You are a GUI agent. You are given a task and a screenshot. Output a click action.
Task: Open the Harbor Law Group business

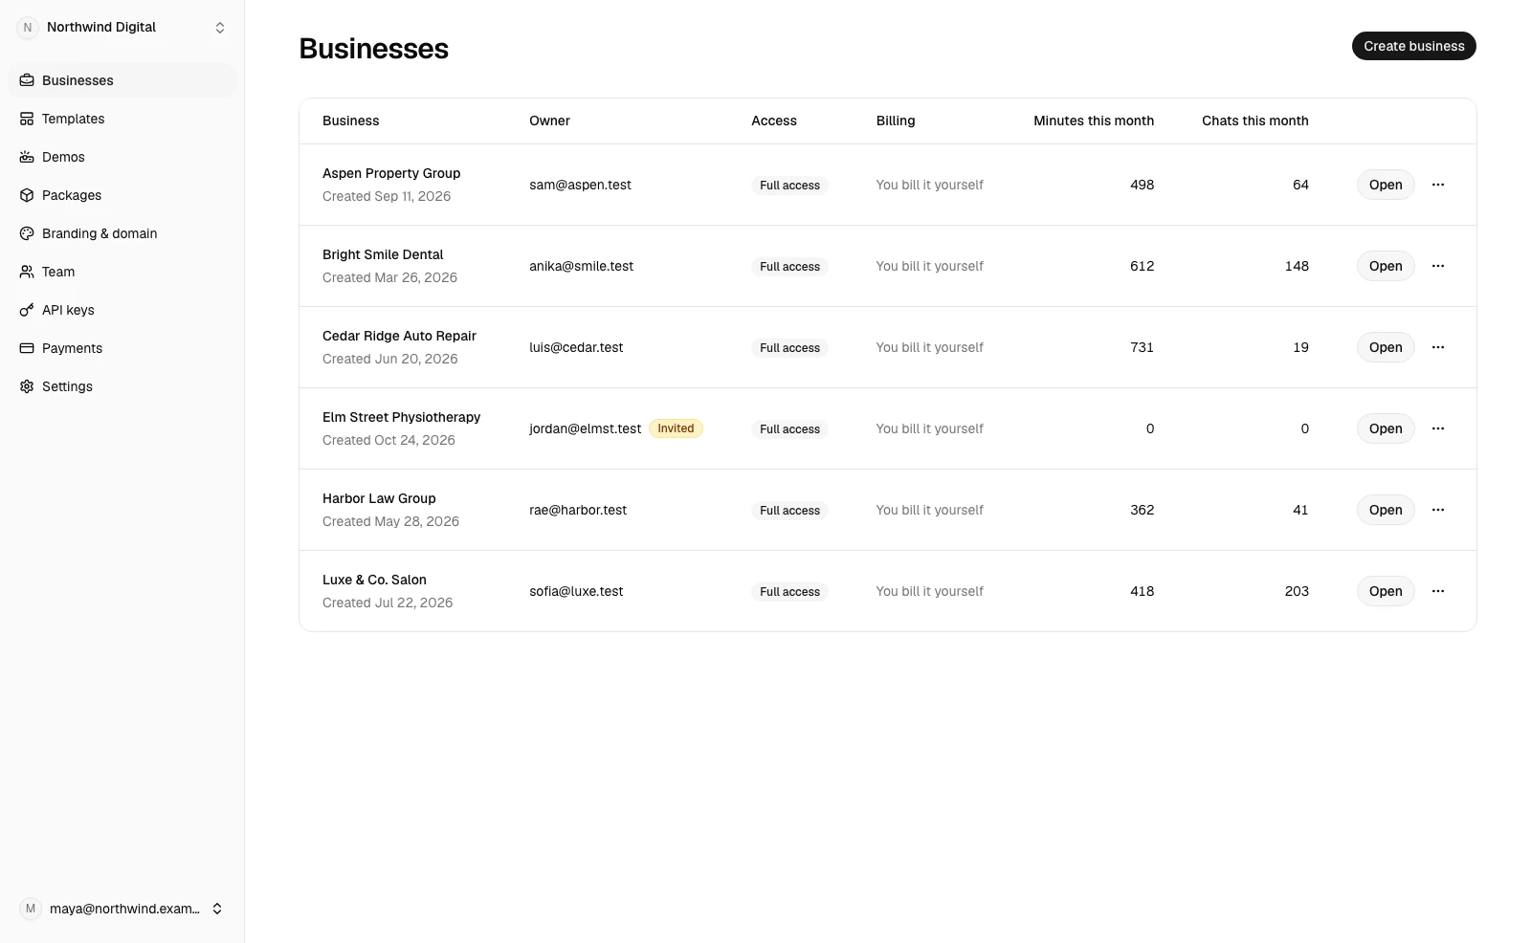[1386, 510]
